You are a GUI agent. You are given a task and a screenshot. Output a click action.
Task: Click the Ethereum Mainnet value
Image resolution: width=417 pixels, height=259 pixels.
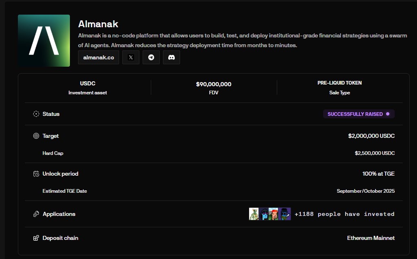[x=371, y=238]
